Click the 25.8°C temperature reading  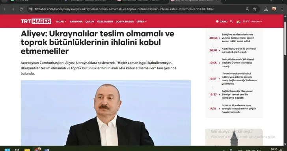[x=246, y=21]
